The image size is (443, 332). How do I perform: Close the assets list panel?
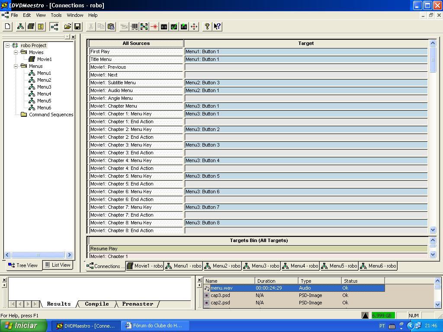199,280
